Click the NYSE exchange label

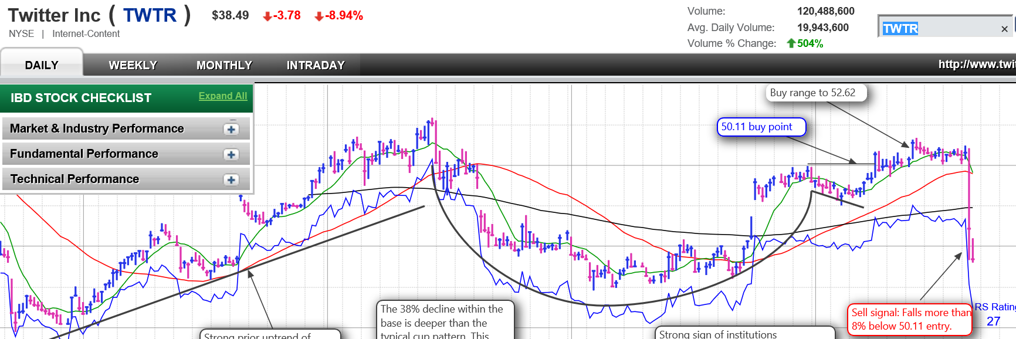coord(22,34)
